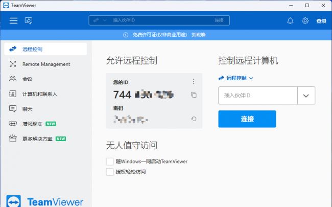Open 聊天 chat section
Screen dimensions: 332x207
click(x=45, y=109)
